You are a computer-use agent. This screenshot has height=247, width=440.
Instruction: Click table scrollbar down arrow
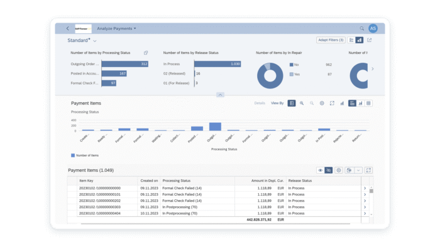pos(371,214)
